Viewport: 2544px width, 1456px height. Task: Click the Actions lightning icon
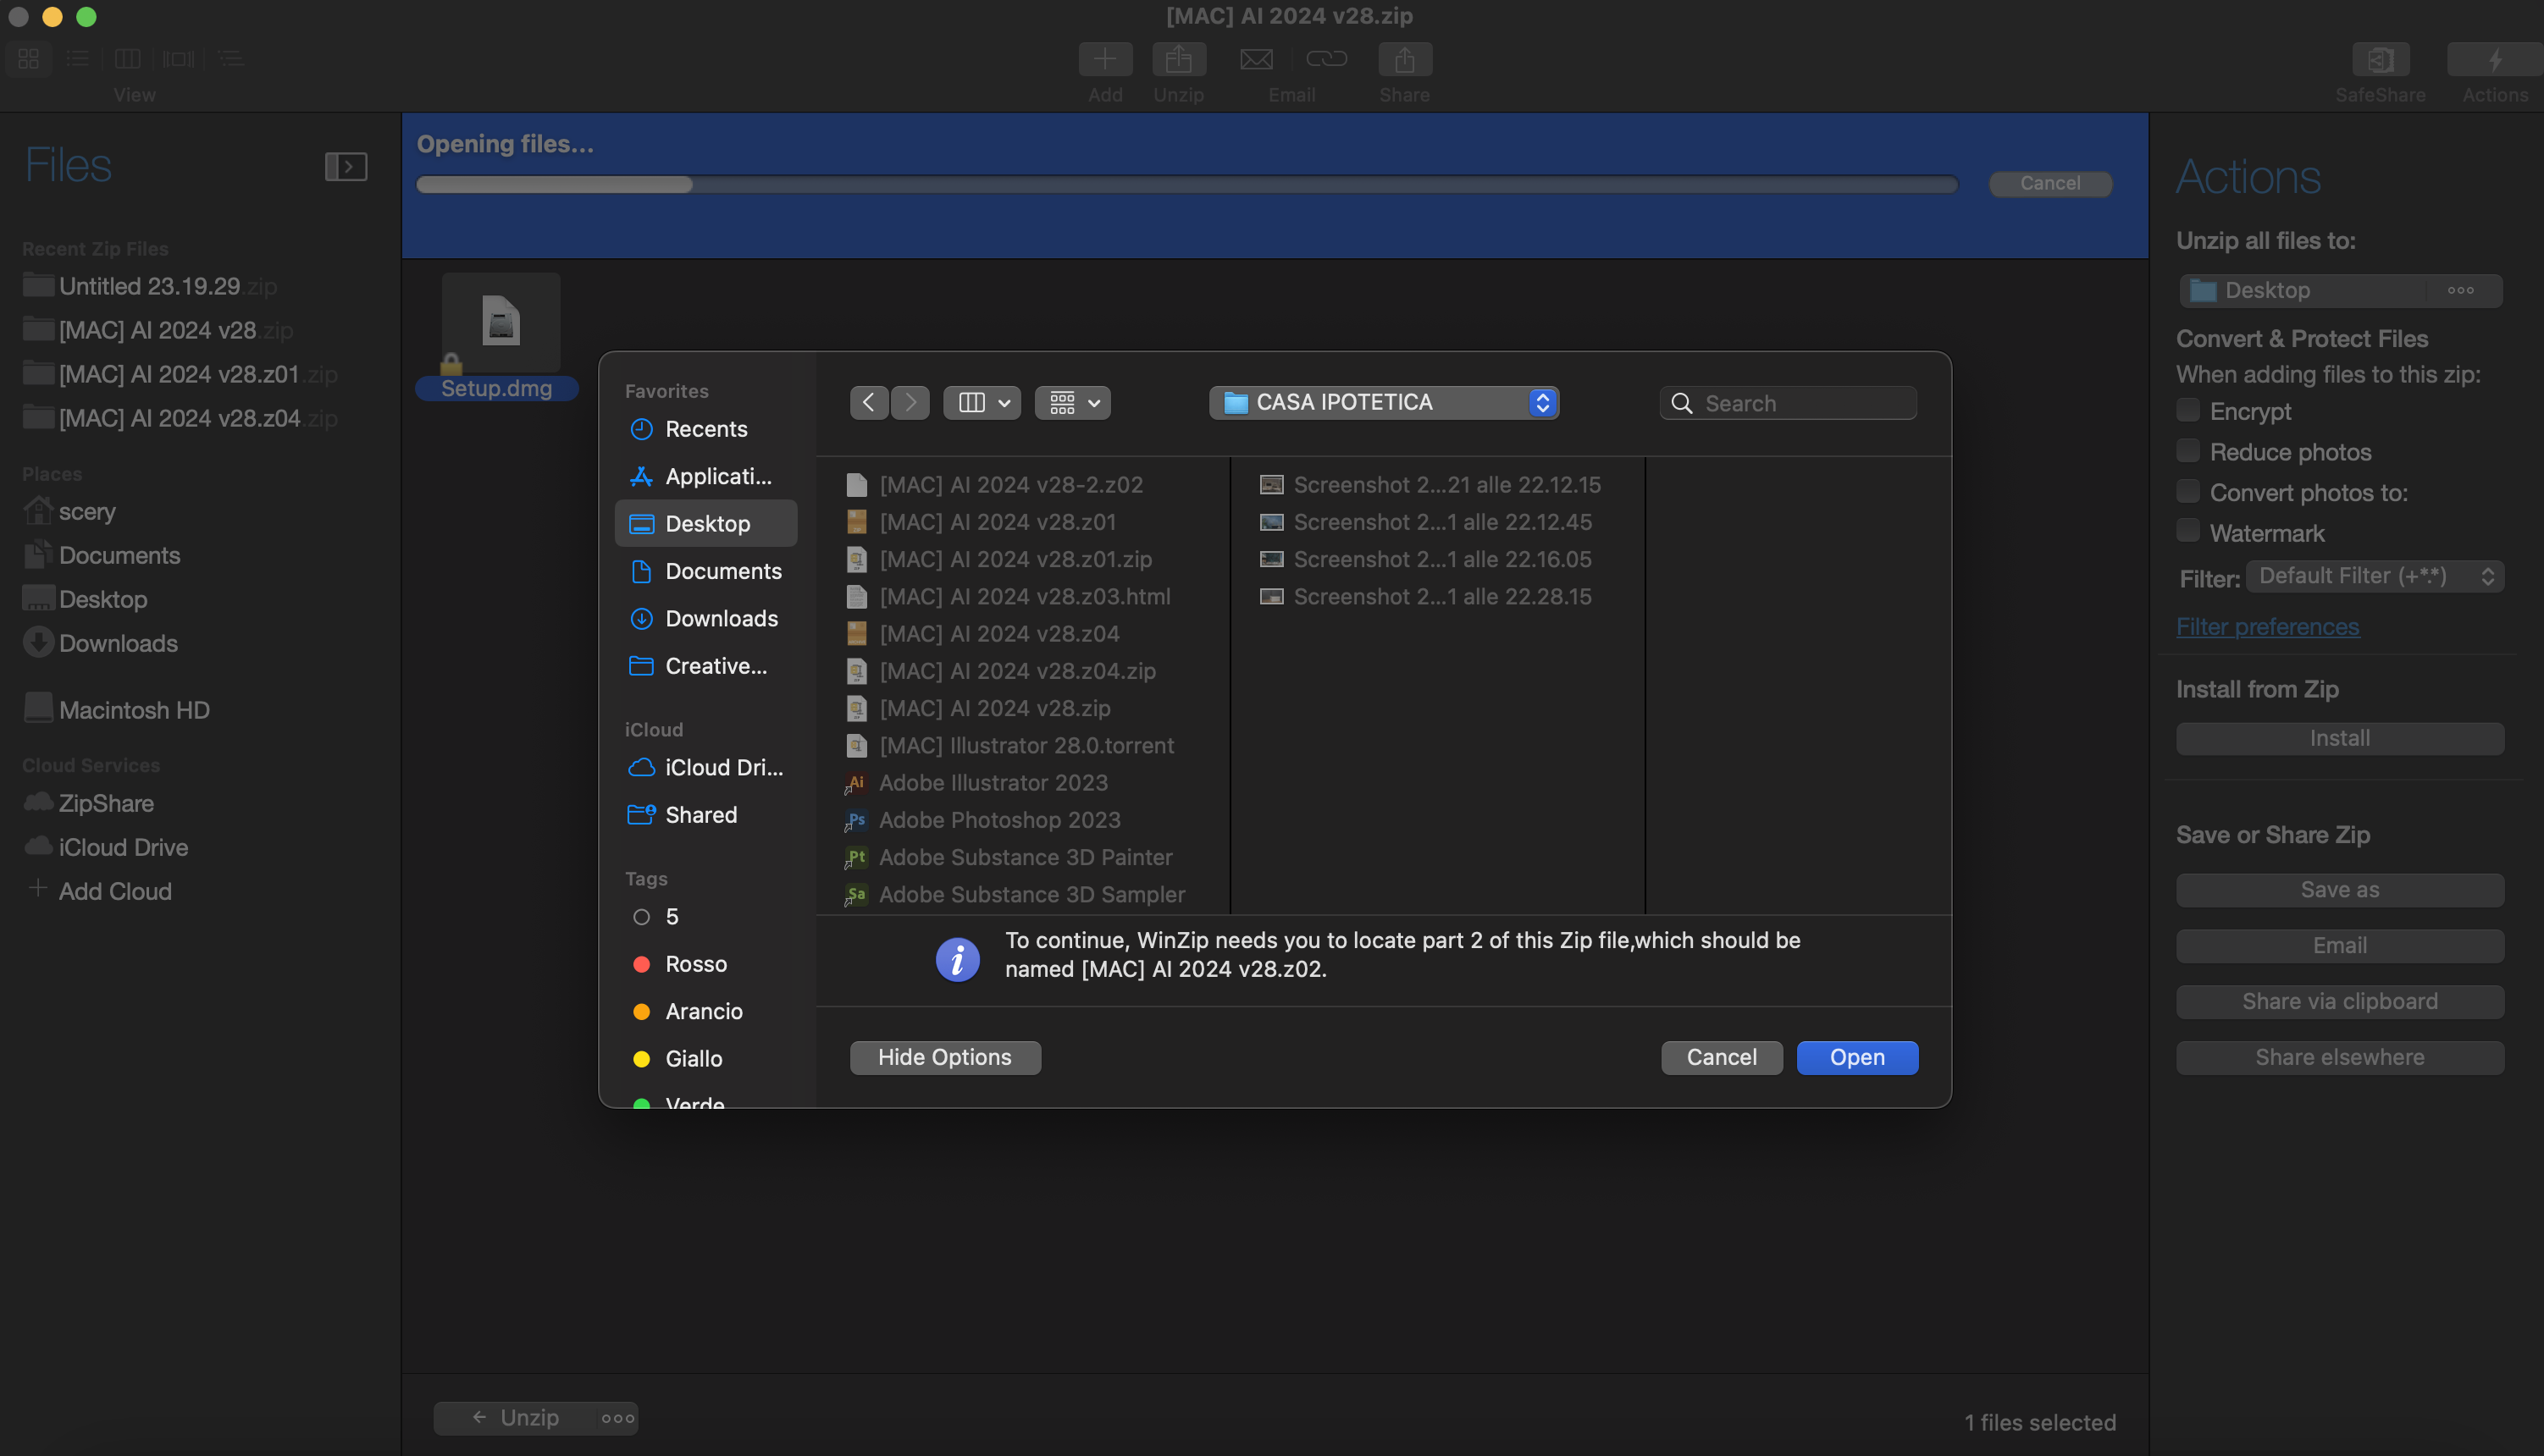coord(2495,59)
